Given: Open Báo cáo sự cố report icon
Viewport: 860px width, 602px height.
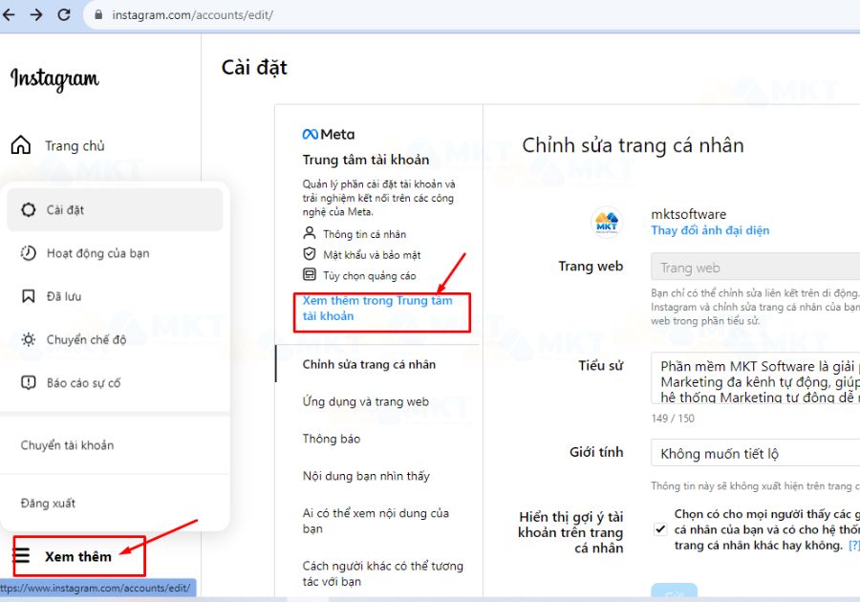Looking at the screenshot, I should point(29,383).
